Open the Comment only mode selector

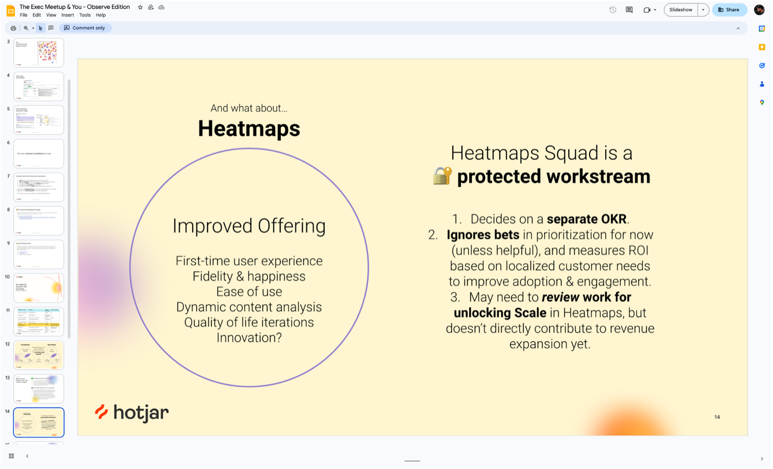coord(85,28)
